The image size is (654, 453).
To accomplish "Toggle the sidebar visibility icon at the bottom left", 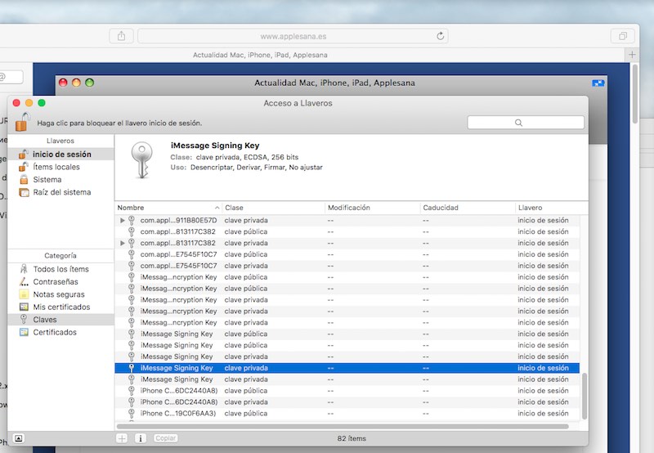I will click(18, 438).
